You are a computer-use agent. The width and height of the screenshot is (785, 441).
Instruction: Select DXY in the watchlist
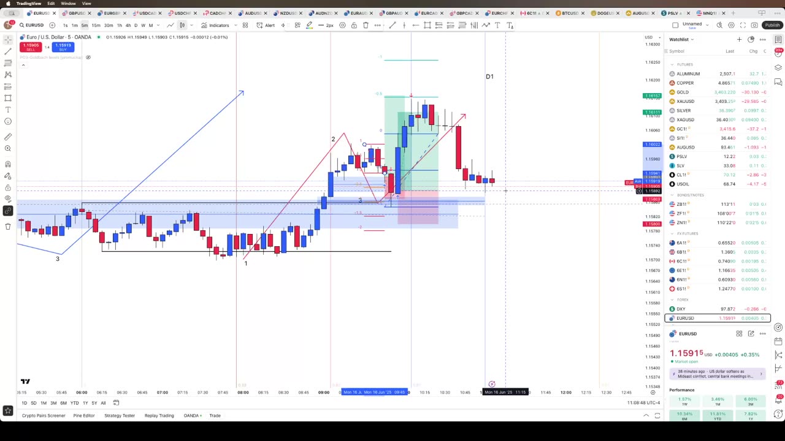pyautogui.click(x=717, y=309)
